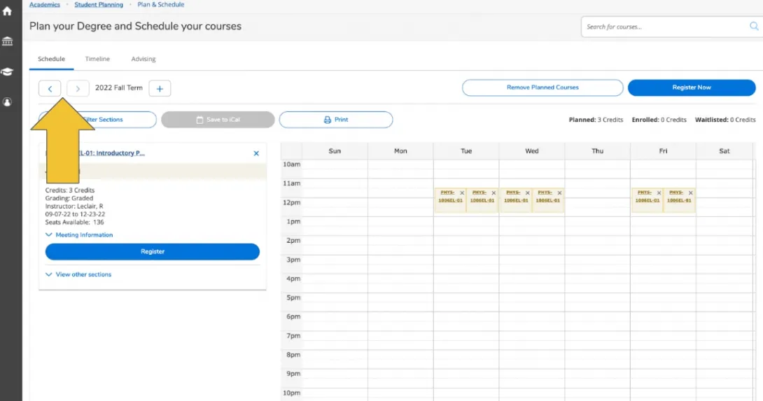The width and height of the screenshot is (763, 401).
Task: Click the Home icon in the sidebar
Action: 8,11
